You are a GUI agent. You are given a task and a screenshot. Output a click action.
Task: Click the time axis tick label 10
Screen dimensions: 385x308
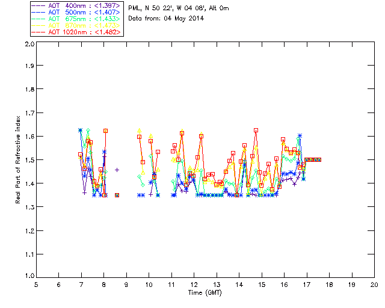coord(149,285)
